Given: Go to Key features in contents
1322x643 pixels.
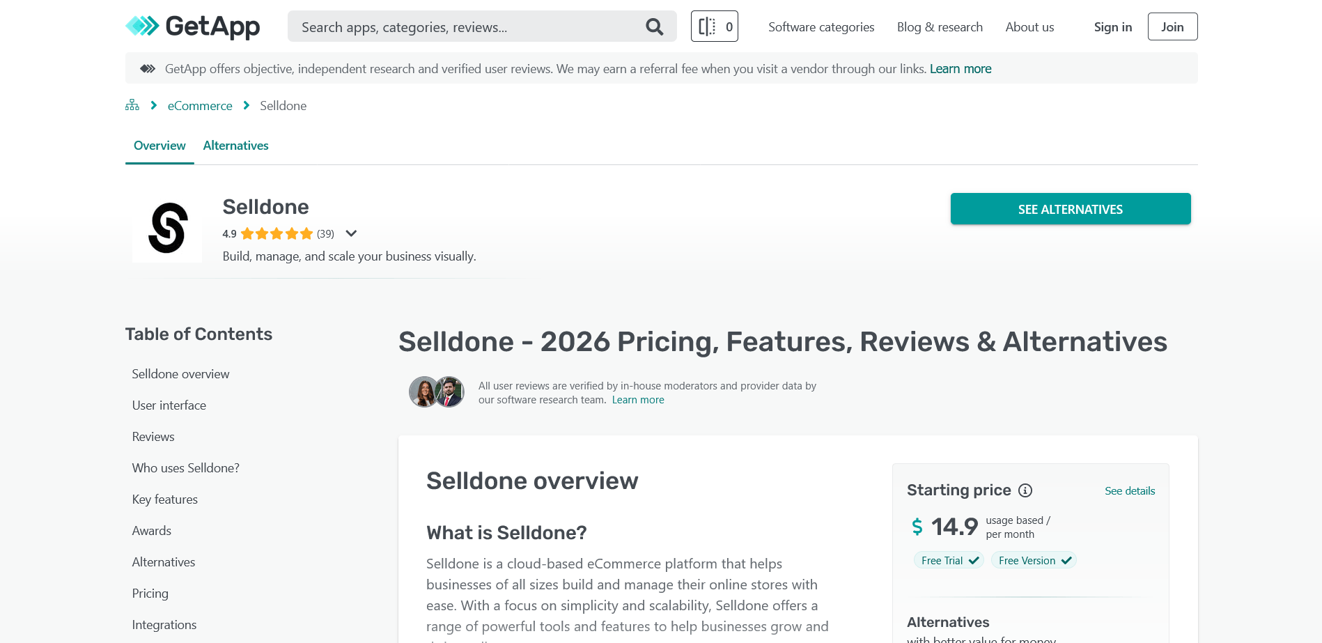Looking at the screenshot, I should pyautogui.click(x=165, y=499).
